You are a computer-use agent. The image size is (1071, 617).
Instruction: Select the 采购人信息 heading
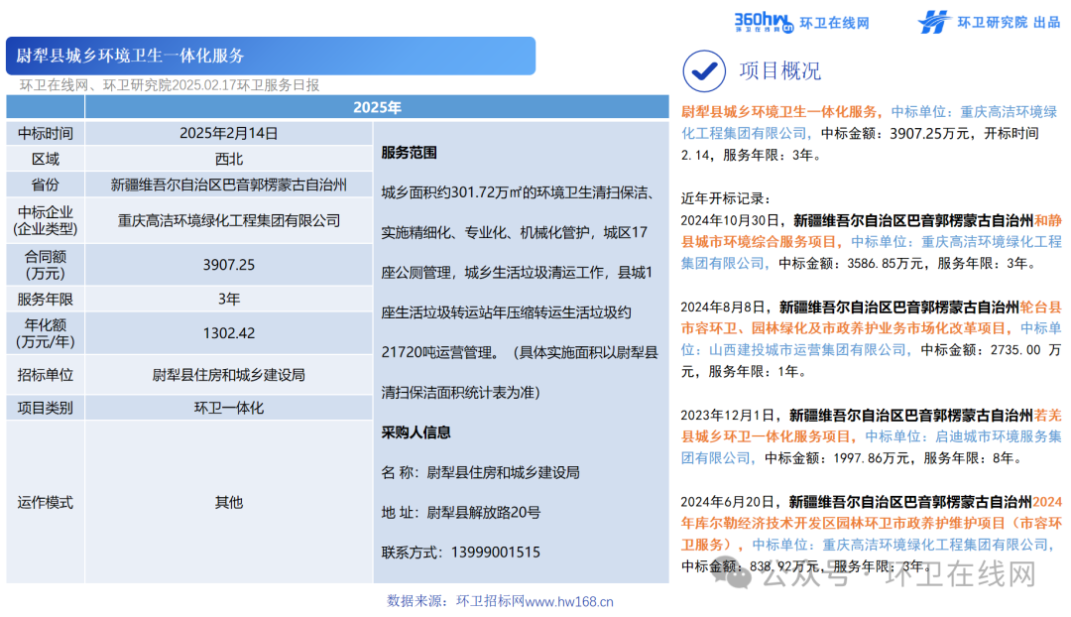coord(416,432)
